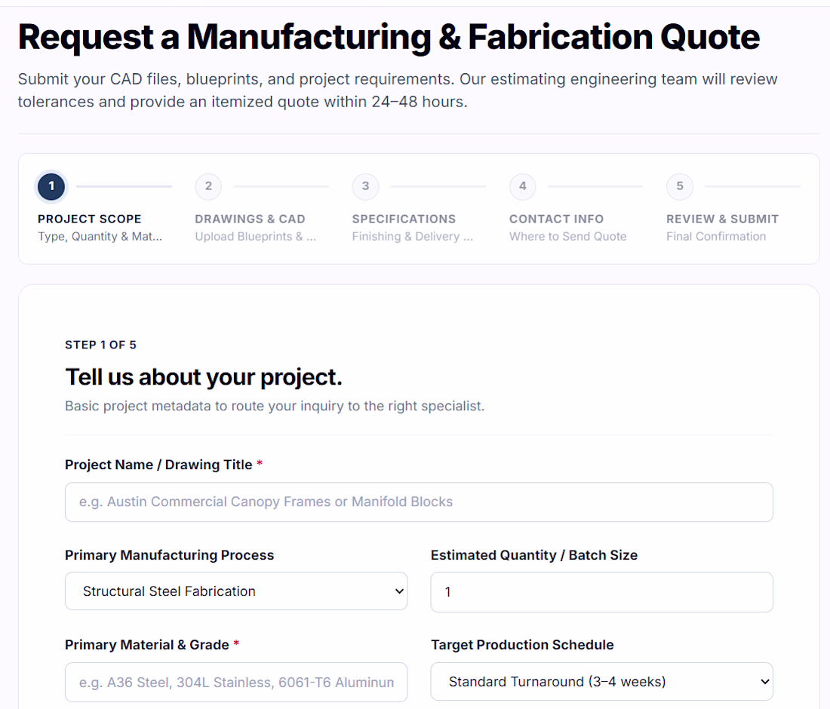This screenshot has width=830, height=709.
Task: Select step 3 numbered circle
Action: click(x=365, y=186)
